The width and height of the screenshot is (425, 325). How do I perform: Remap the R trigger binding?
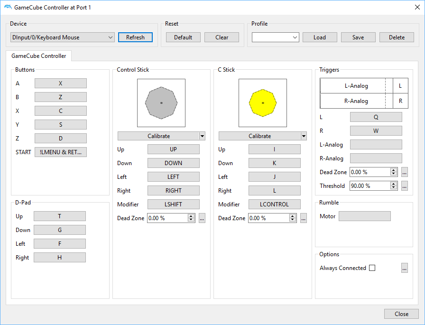coord(376,131)
